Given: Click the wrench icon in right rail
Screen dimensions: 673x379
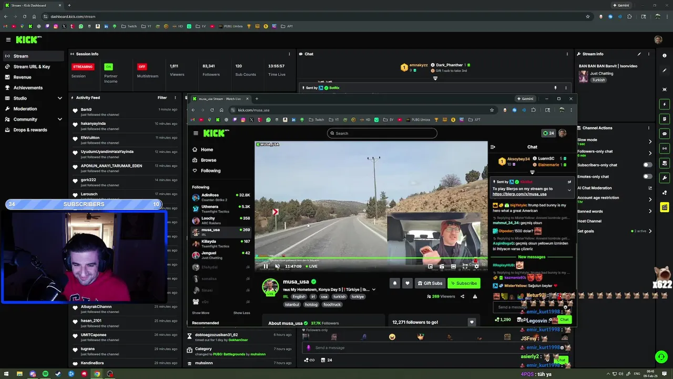Looking at the screenshot, I should 665,178.
